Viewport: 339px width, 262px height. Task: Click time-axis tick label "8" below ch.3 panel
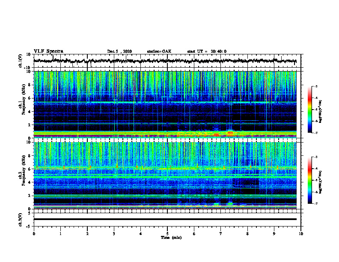click(x=247, y=234)
